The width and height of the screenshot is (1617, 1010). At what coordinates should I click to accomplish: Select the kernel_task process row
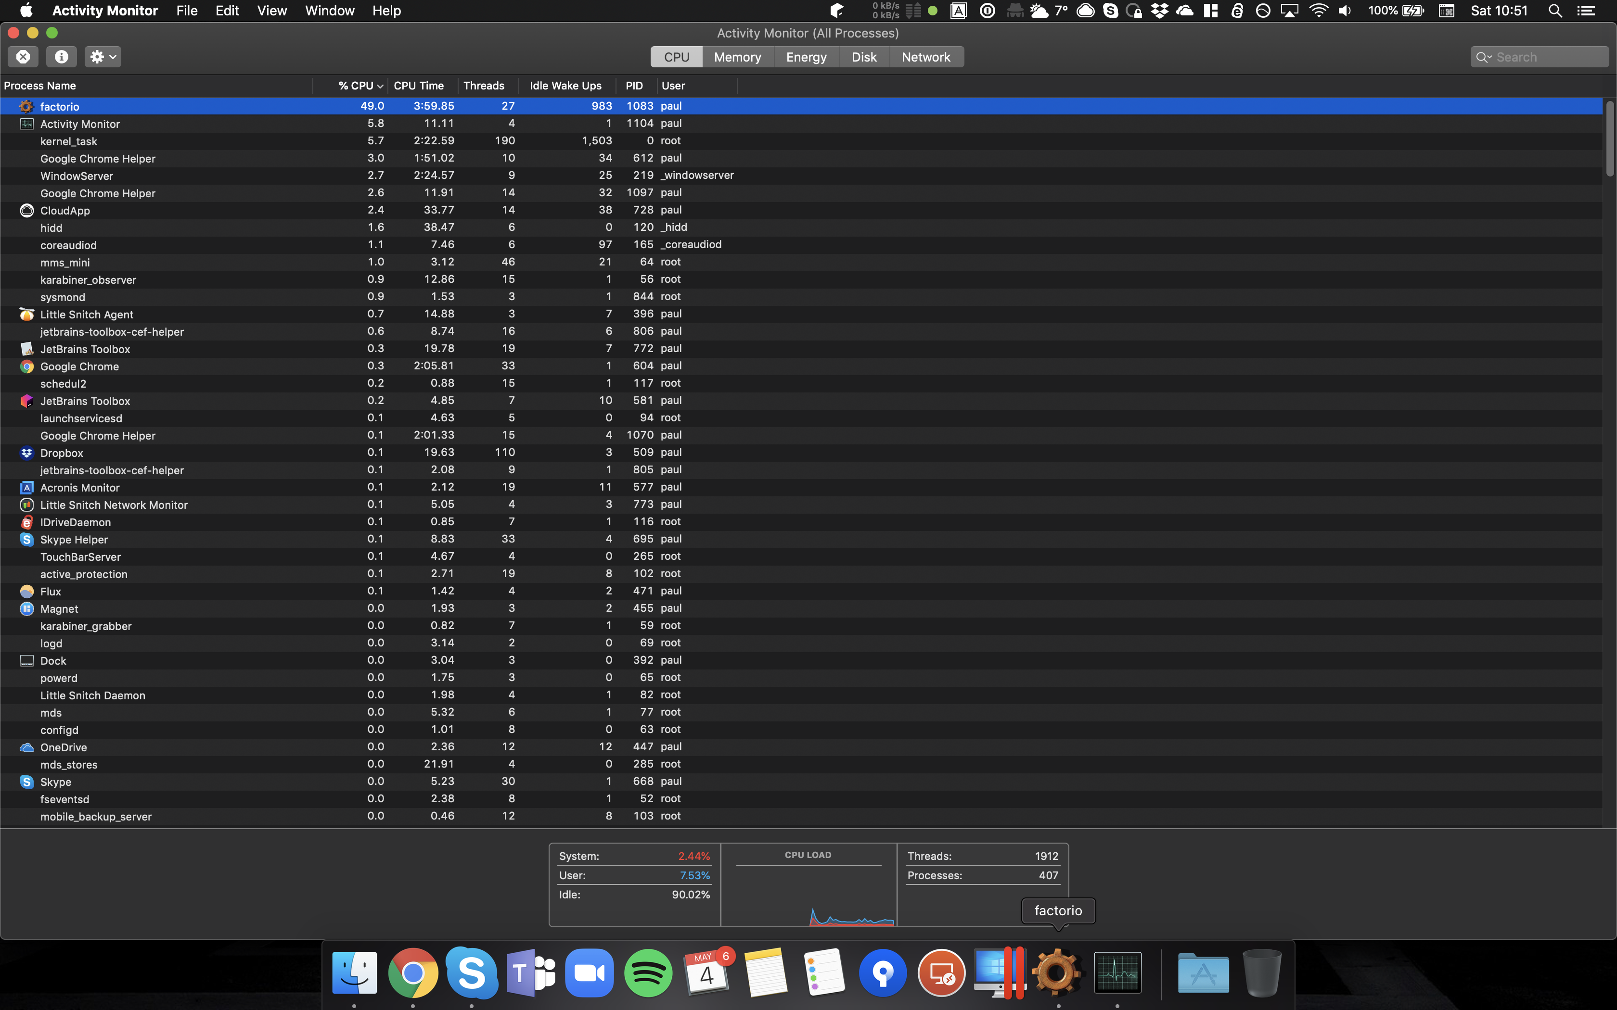(x=802, y=141)
